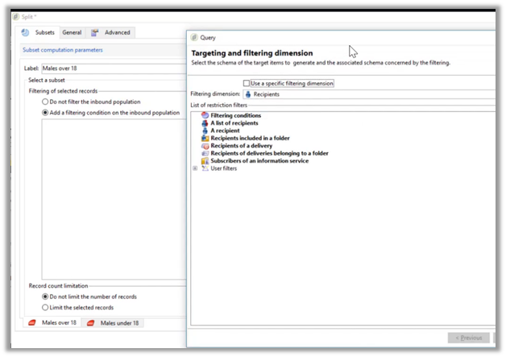Click the User filters folder icon
Image resolution: width=506 pixels, height=357 pixels.
tap(205, 168)
